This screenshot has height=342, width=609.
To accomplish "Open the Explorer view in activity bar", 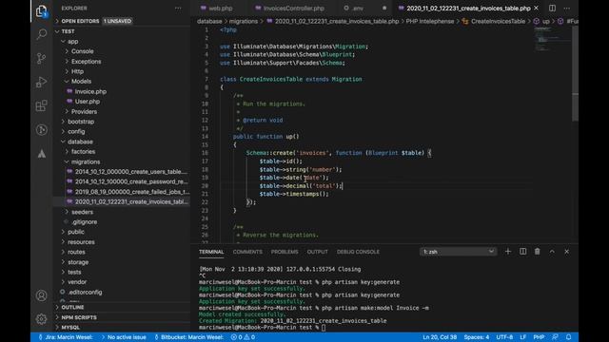I will point(42,11).
